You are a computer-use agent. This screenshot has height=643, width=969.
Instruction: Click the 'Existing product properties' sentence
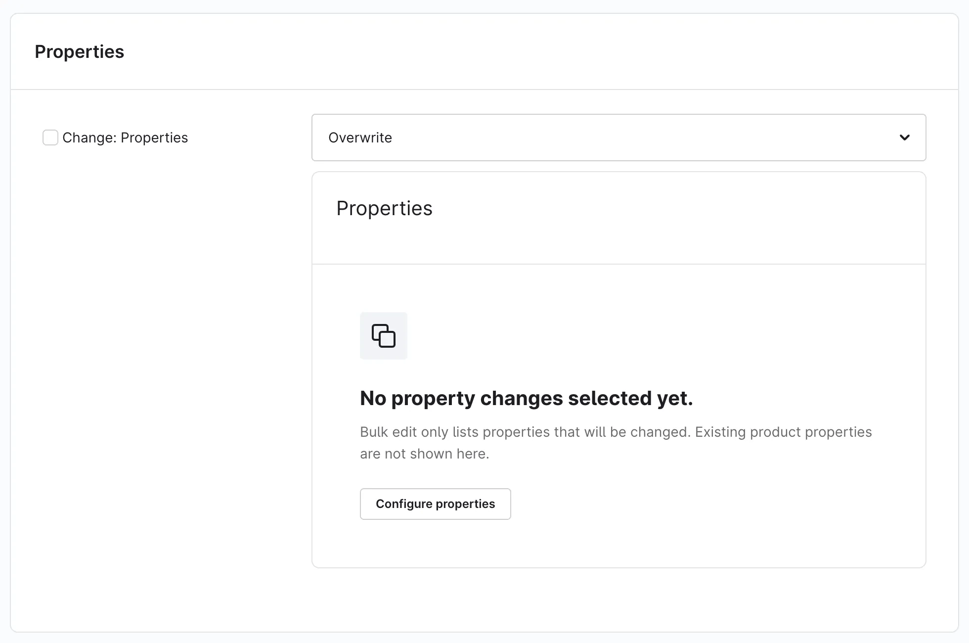[783, 432]
